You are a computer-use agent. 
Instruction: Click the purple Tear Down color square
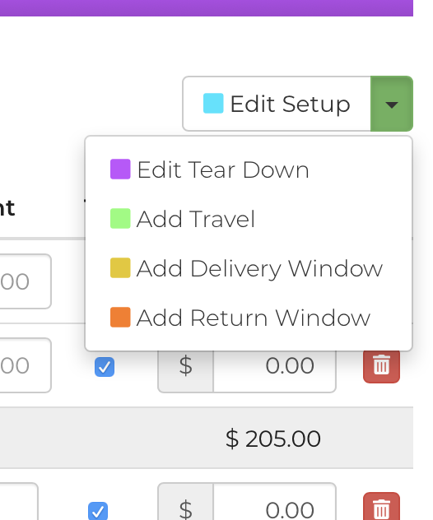[120, 169]
